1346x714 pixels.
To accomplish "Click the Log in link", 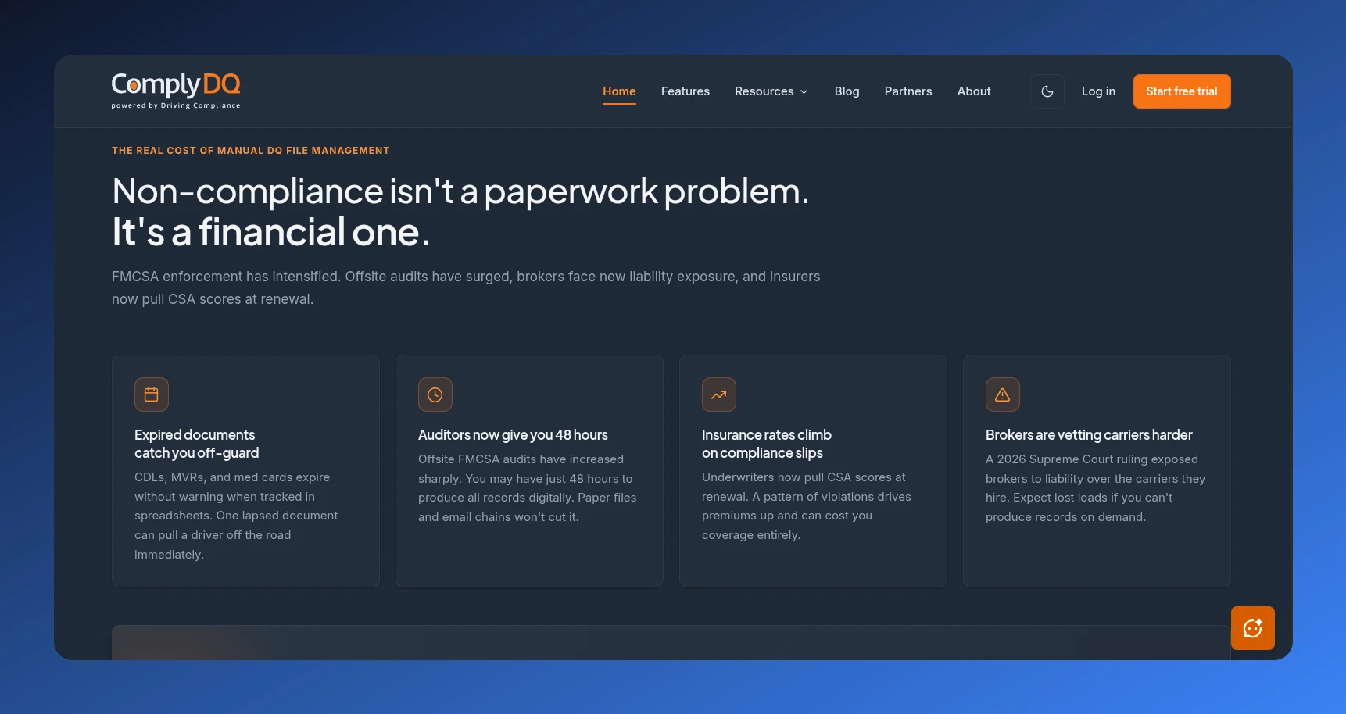I will click(x=1098, y=91).
